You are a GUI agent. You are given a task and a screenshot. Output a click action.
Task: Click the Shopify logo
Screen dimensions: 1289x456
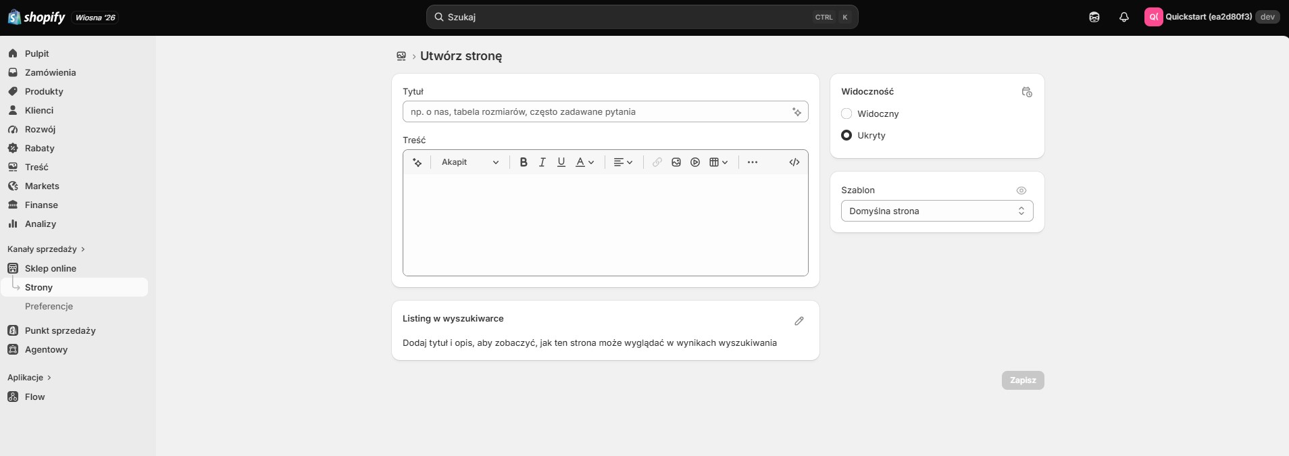coord(36,17)
